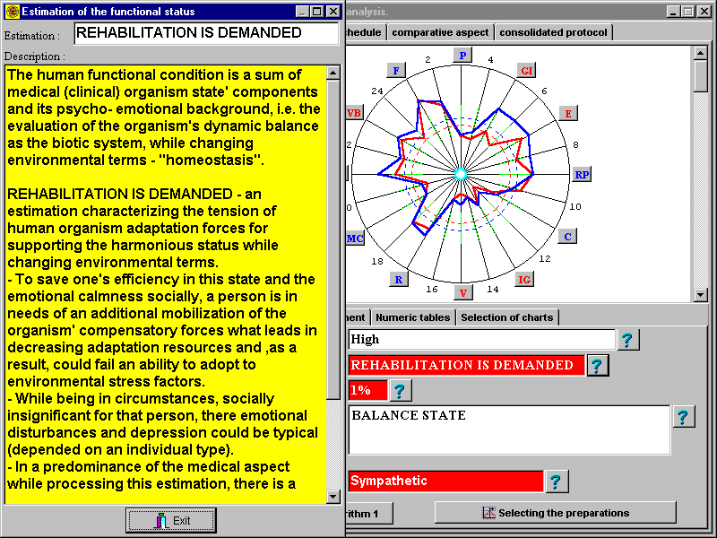Select the RP label on radar chart
Image resolution: width=717 pixels, height=538 pixels.
(582, 175)
